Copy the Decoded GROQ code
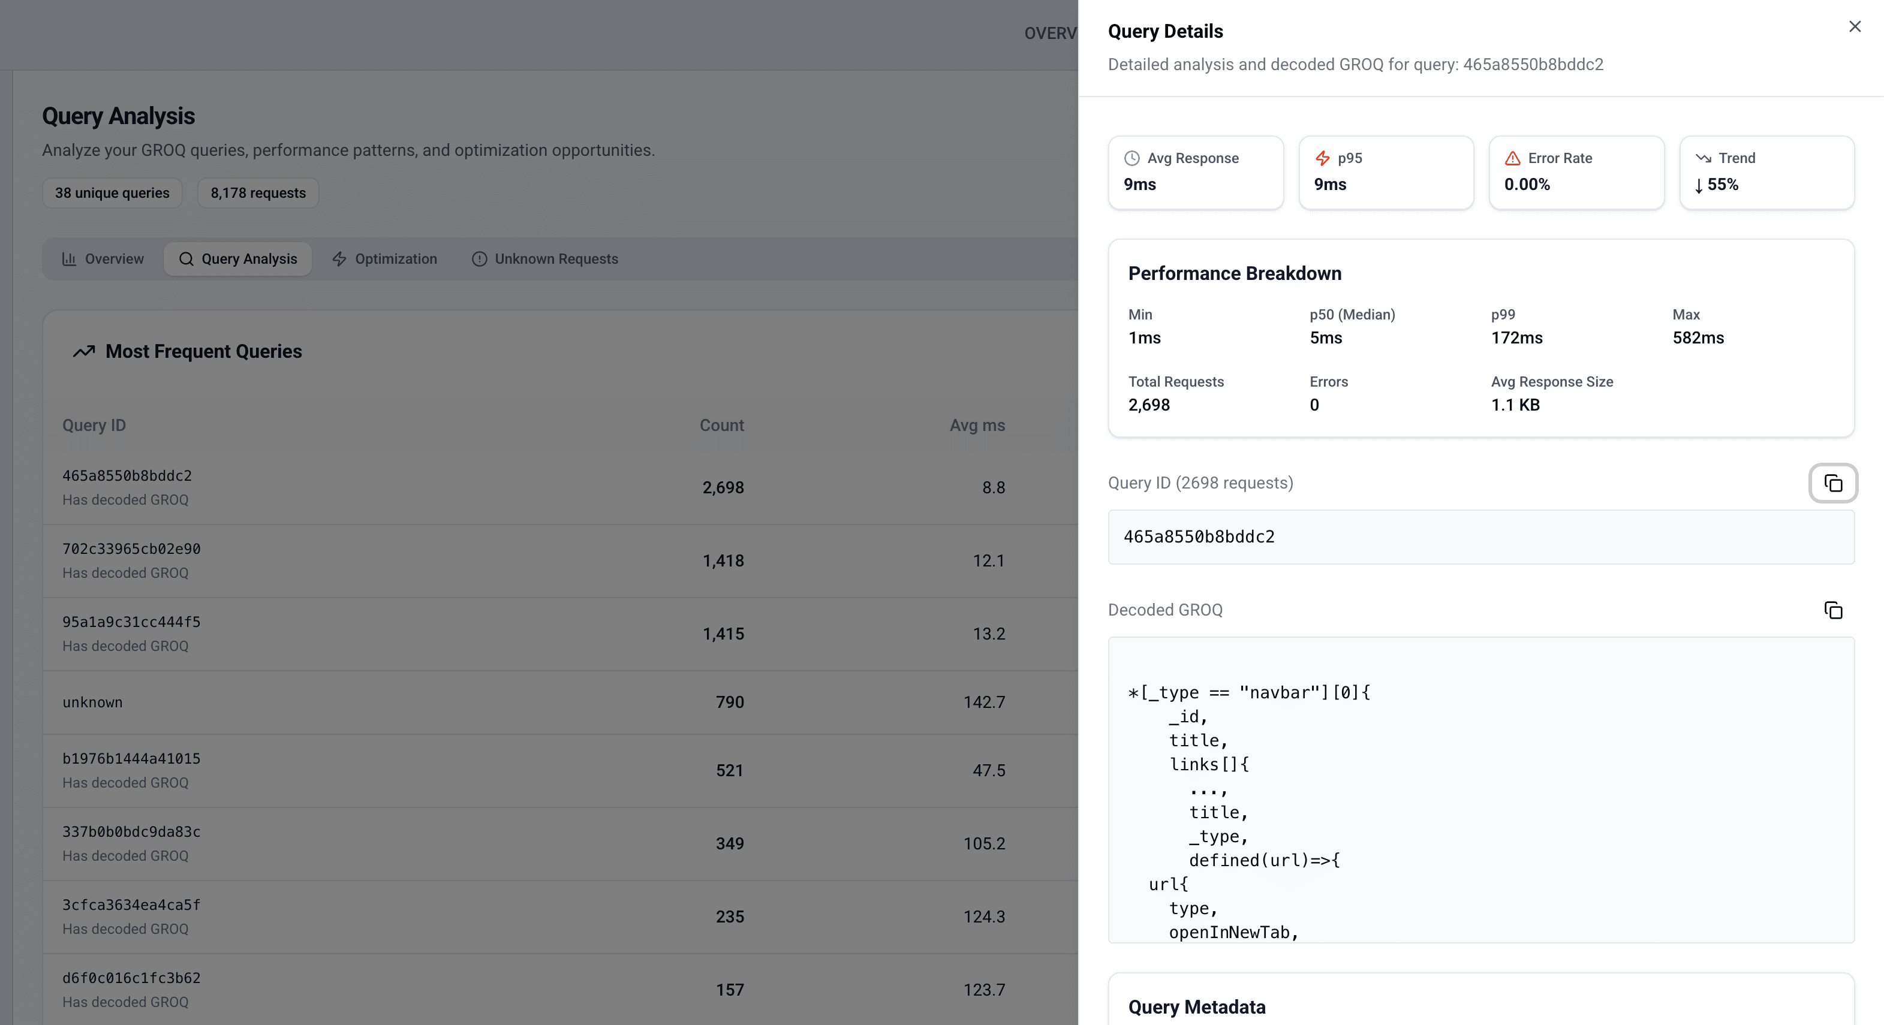This screenshot has height=1025, width=1884. click(1834, 610)
